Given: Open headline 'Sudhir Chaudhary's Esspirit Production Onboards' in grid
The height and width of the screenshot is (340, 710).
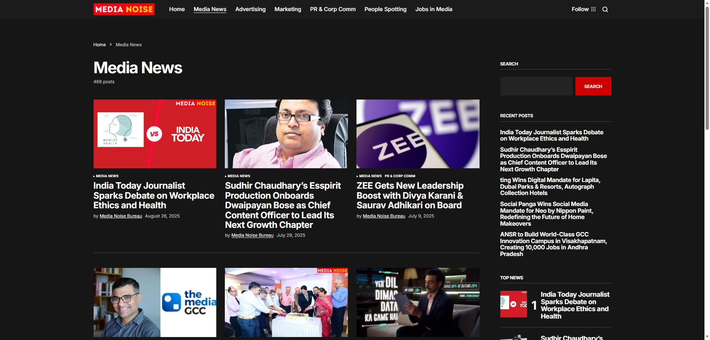Looking at the screenshot, I should pos(283,205).
